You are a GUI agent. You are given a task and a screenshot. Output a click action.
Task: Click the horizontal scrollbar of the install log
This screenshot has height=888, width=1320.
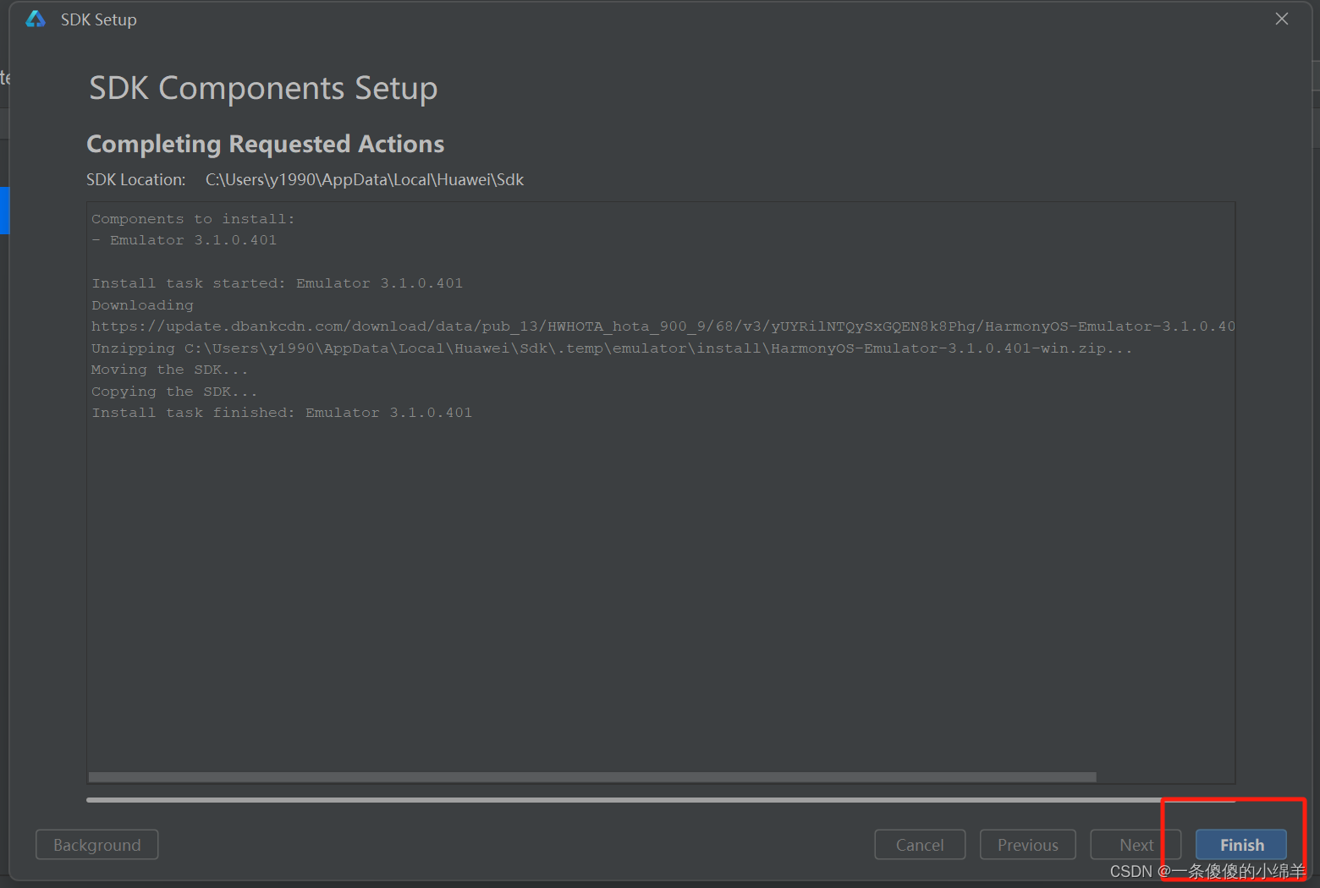pos(592,777)
